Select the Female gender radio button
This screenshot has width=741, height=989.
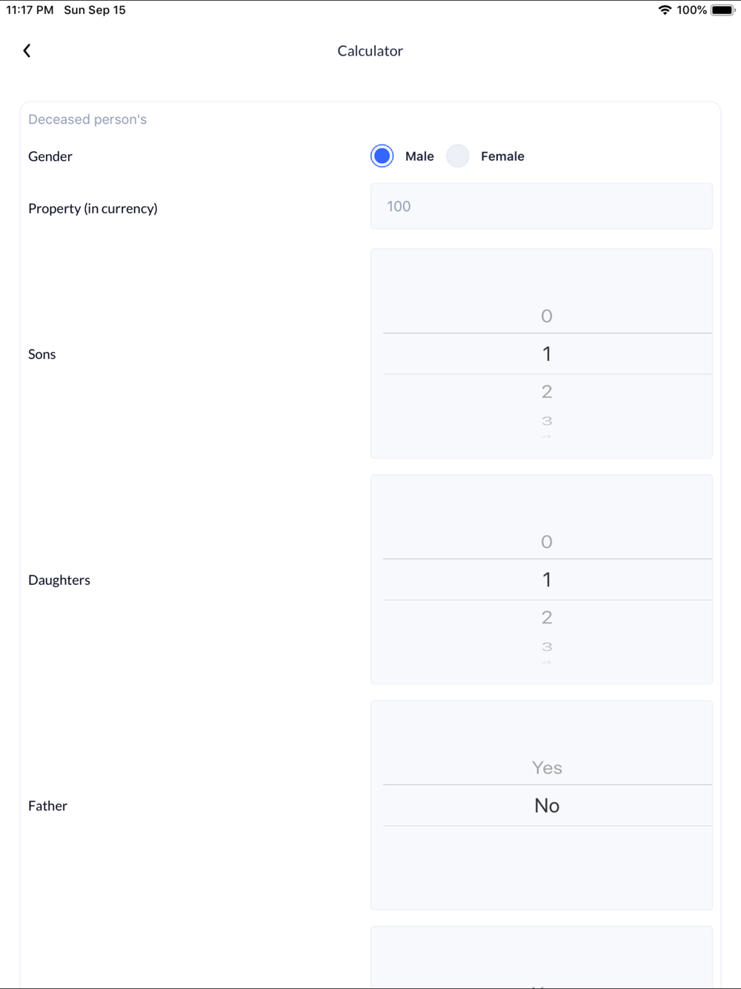click(x=458, y=156)
